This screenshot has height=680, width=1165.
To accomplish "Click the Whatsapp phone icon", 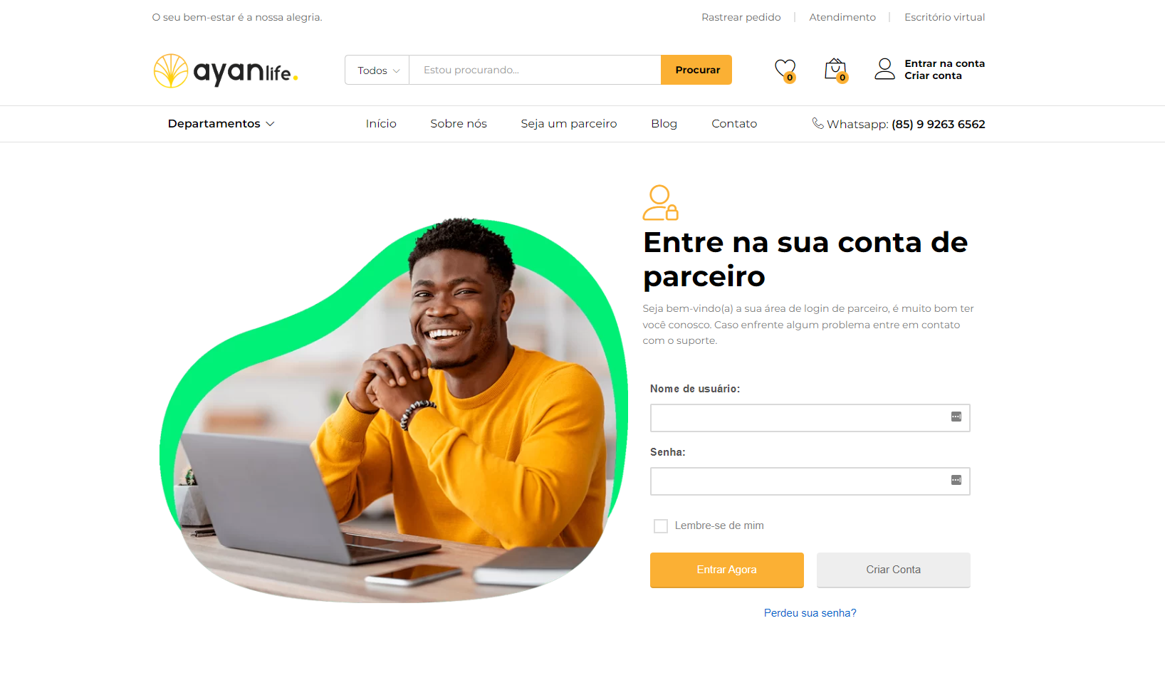I will [x=817, y=123].
